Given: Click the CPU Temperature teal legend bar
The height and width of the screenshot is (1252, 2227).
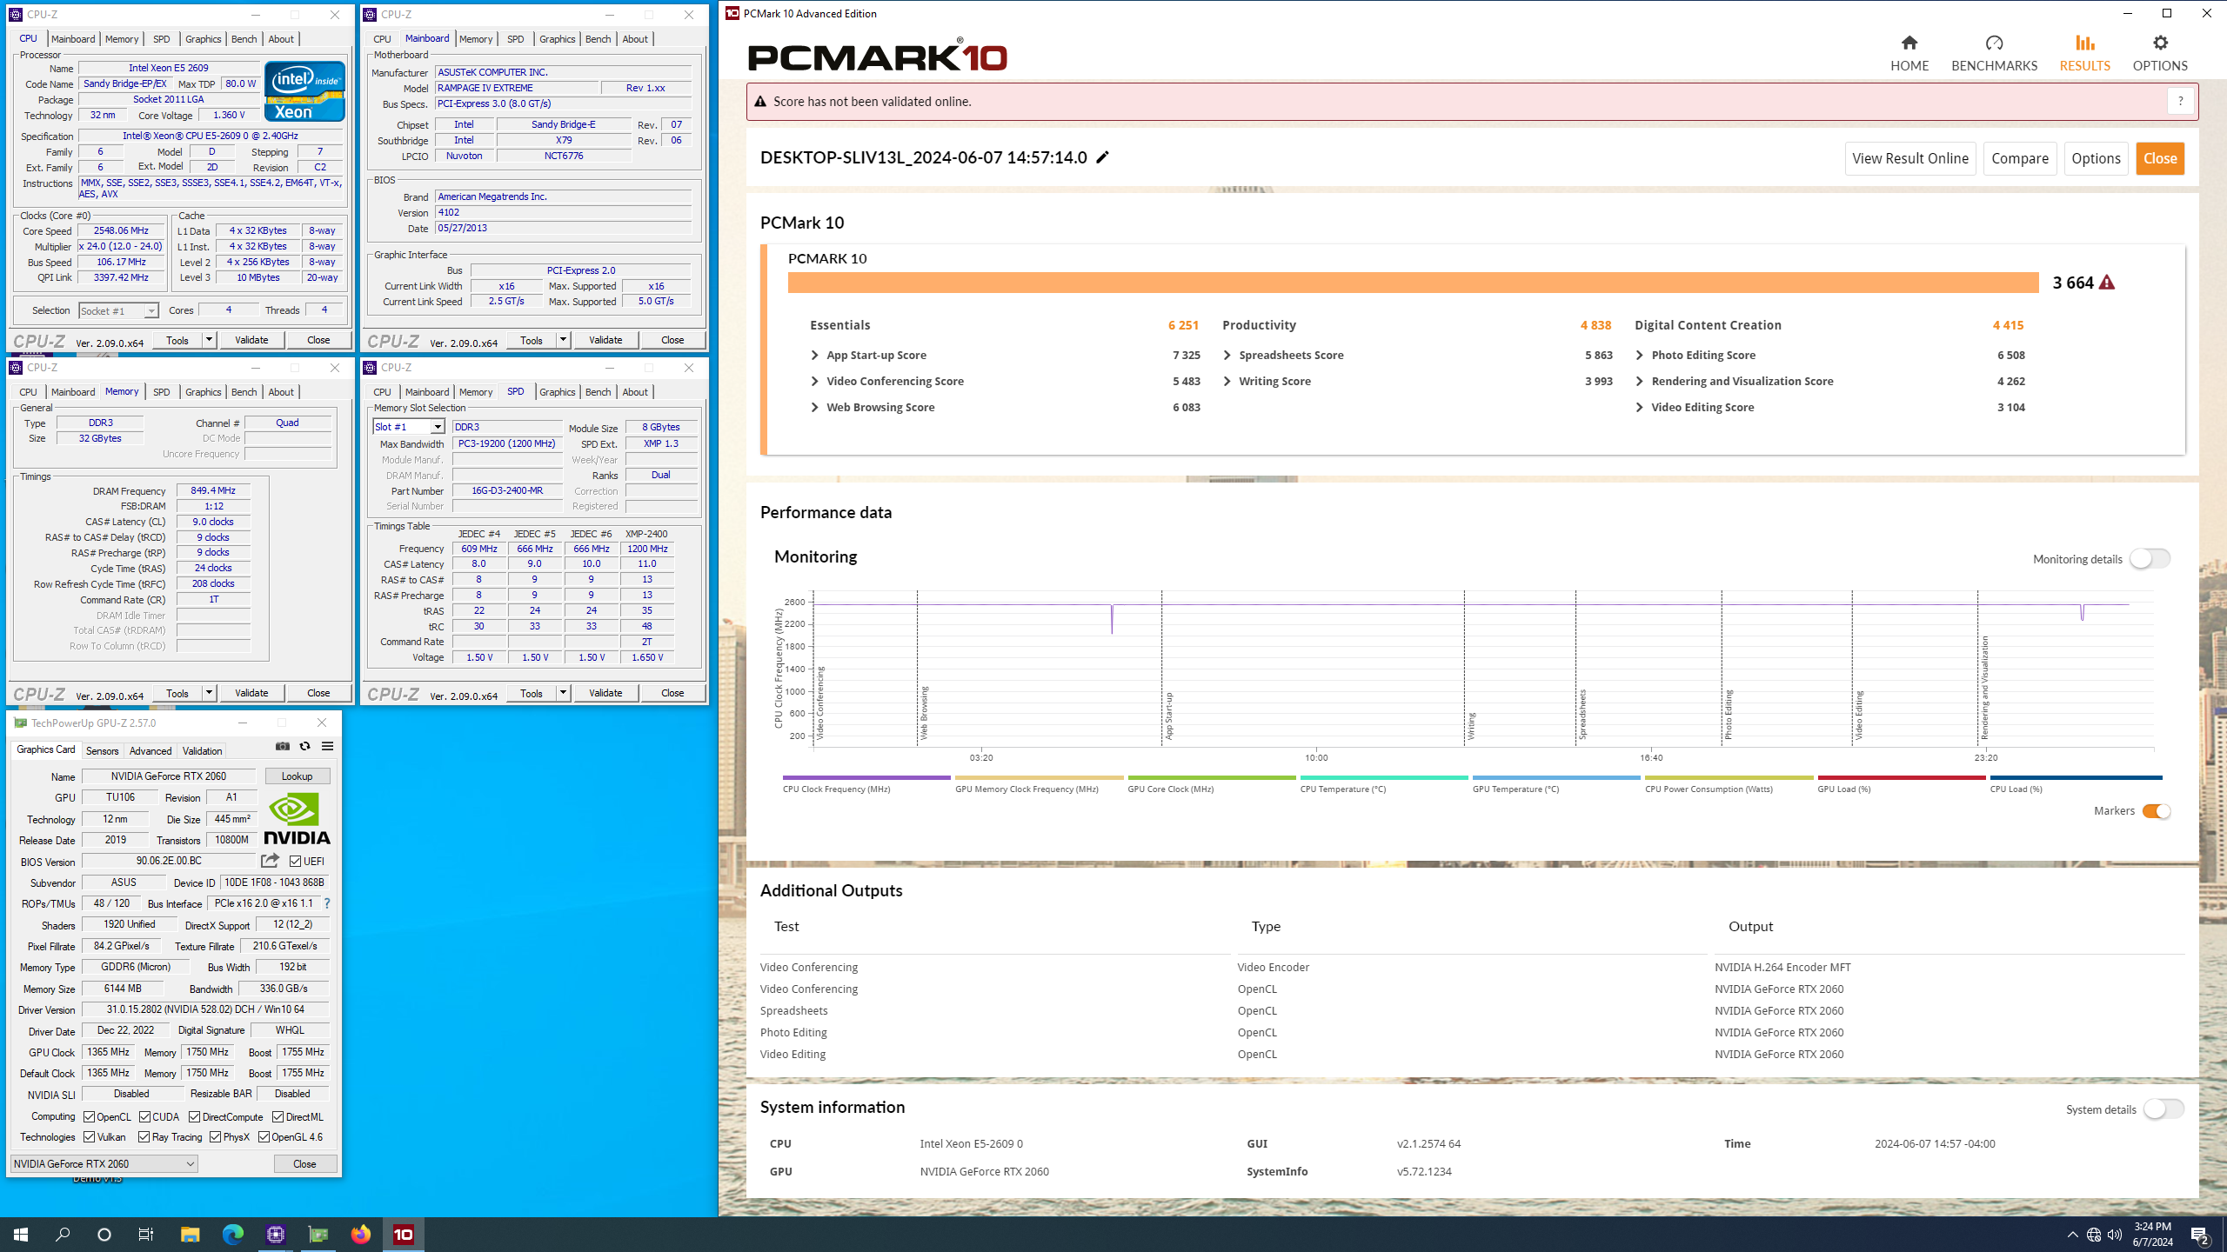Looking at the screenshot, I should tap(1384, 777).
